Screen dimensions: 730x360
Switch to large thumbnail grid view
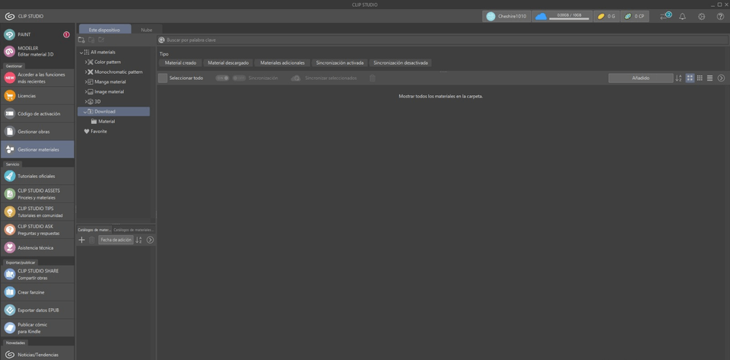(x=690, y=78)
